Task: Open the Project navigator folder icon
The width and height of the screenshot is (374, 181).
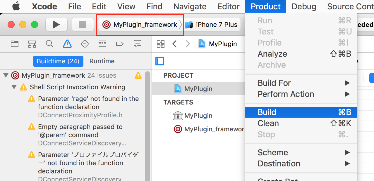Action: click(15, 44)
